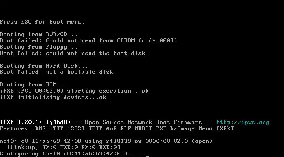Screen dimensions: 284x157
Task: Click 'iPXE starting execution...ok' line
Action: point(74,91)
